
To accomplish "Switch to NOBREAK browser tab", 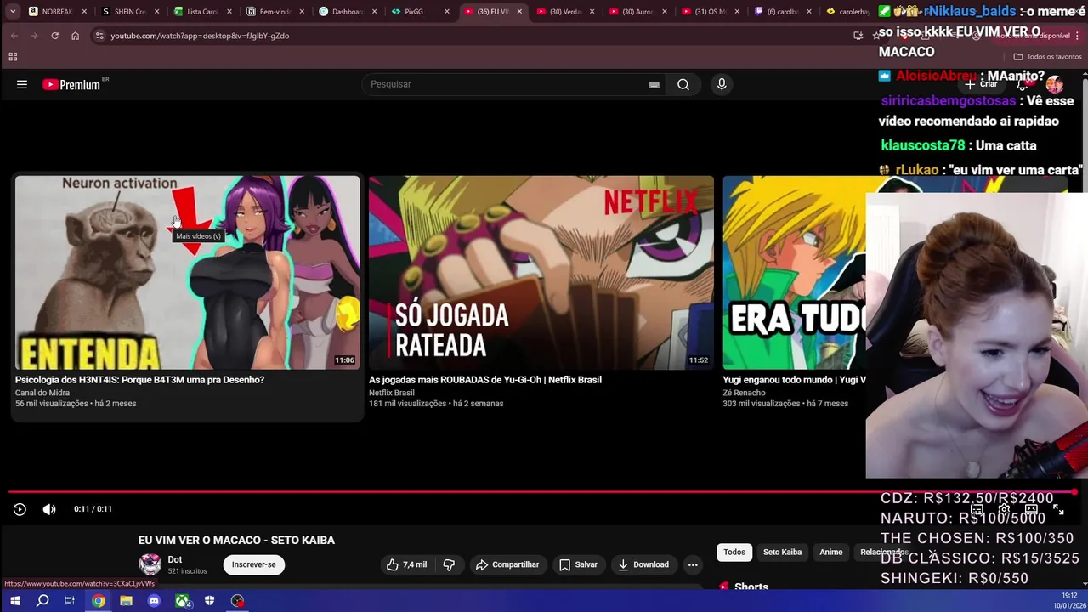I will click(58, 12).
